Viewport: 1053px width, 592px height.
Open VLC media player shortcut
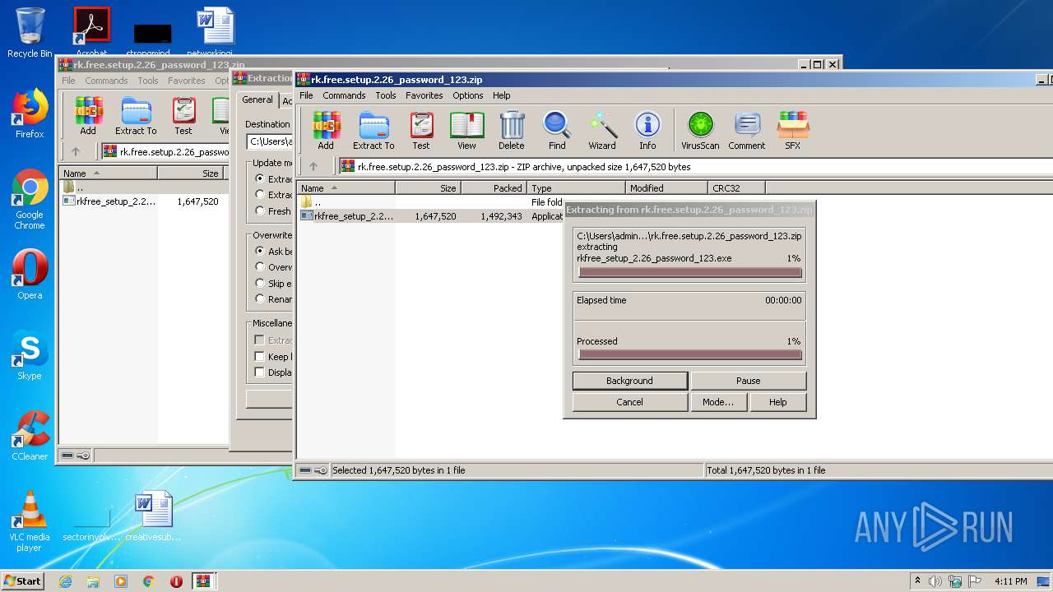[30, 521]
